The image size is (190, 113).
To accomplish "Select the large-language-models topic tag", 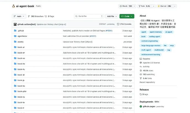I will coord(151,46).
